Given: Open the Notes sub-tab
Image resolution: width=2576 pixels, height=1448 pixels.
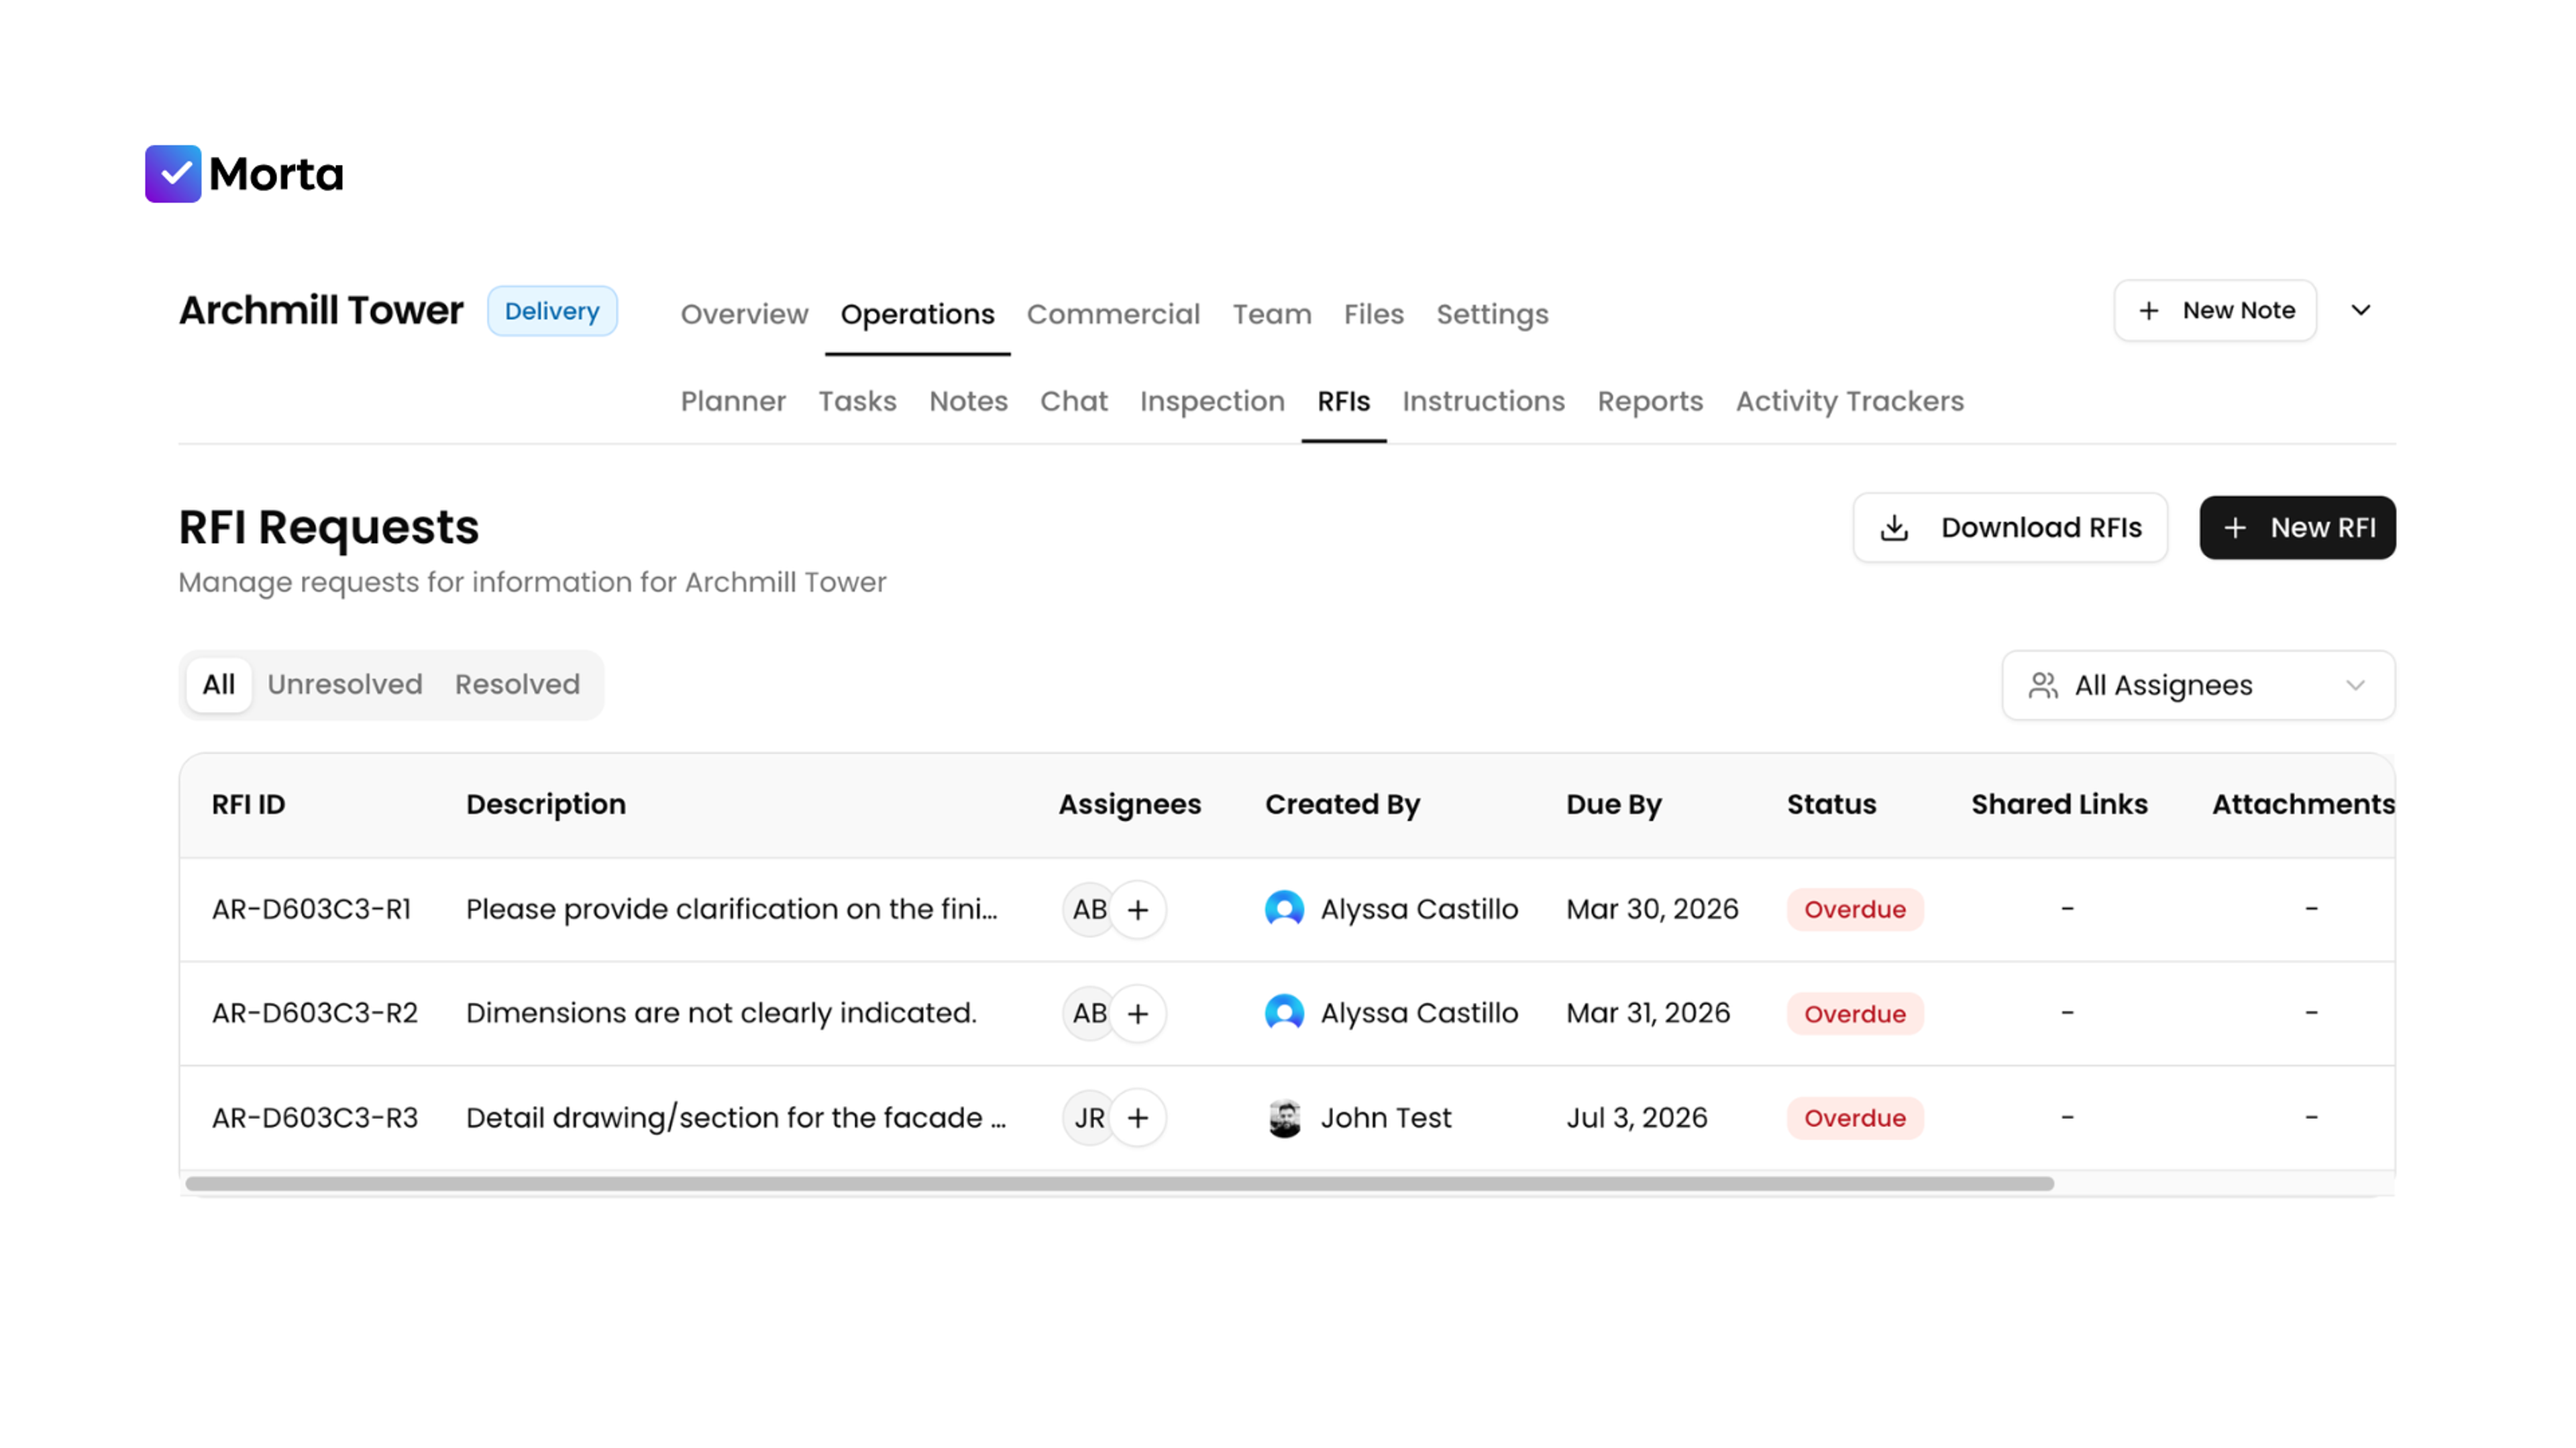Looking at the screenshot, I should click(968, 402).
